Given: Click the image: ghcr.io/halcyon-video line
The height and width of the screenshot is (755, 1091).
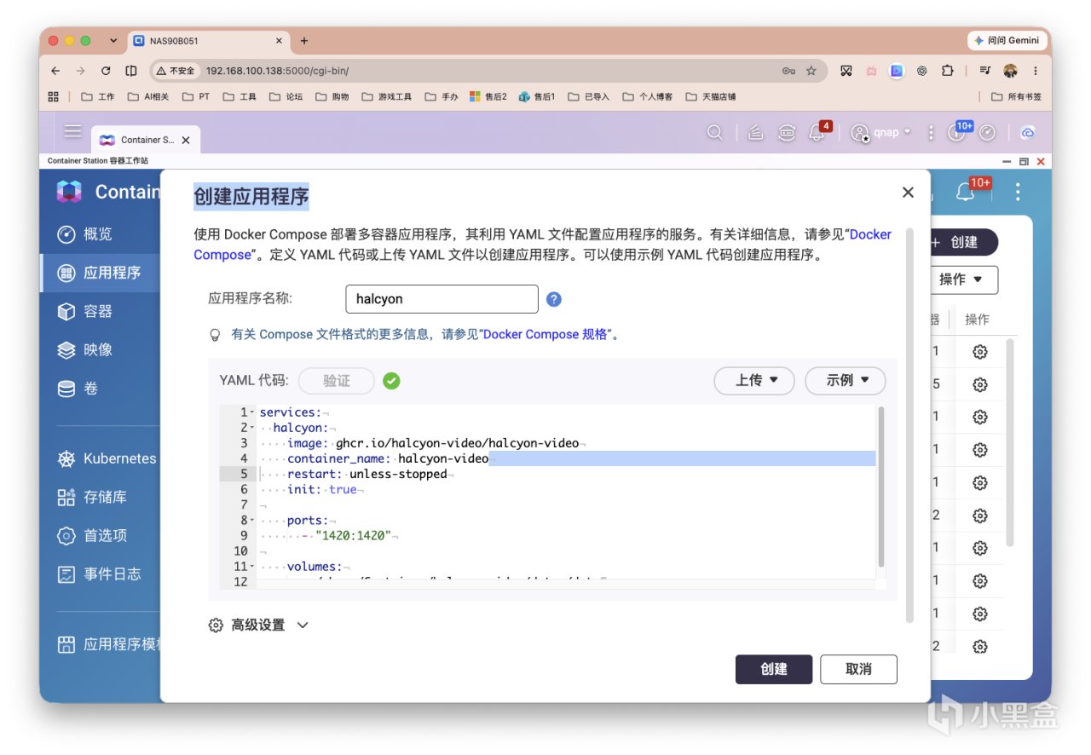Looking at the screenshot, I should pos(433,443).
